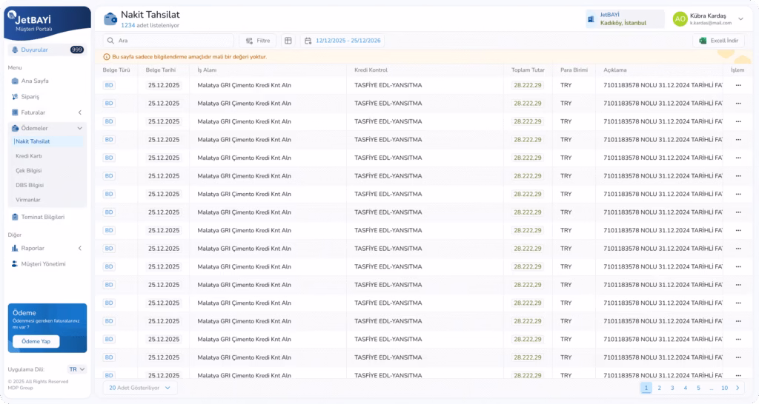Open the first row's three-dot actions menu

(738, 85)
